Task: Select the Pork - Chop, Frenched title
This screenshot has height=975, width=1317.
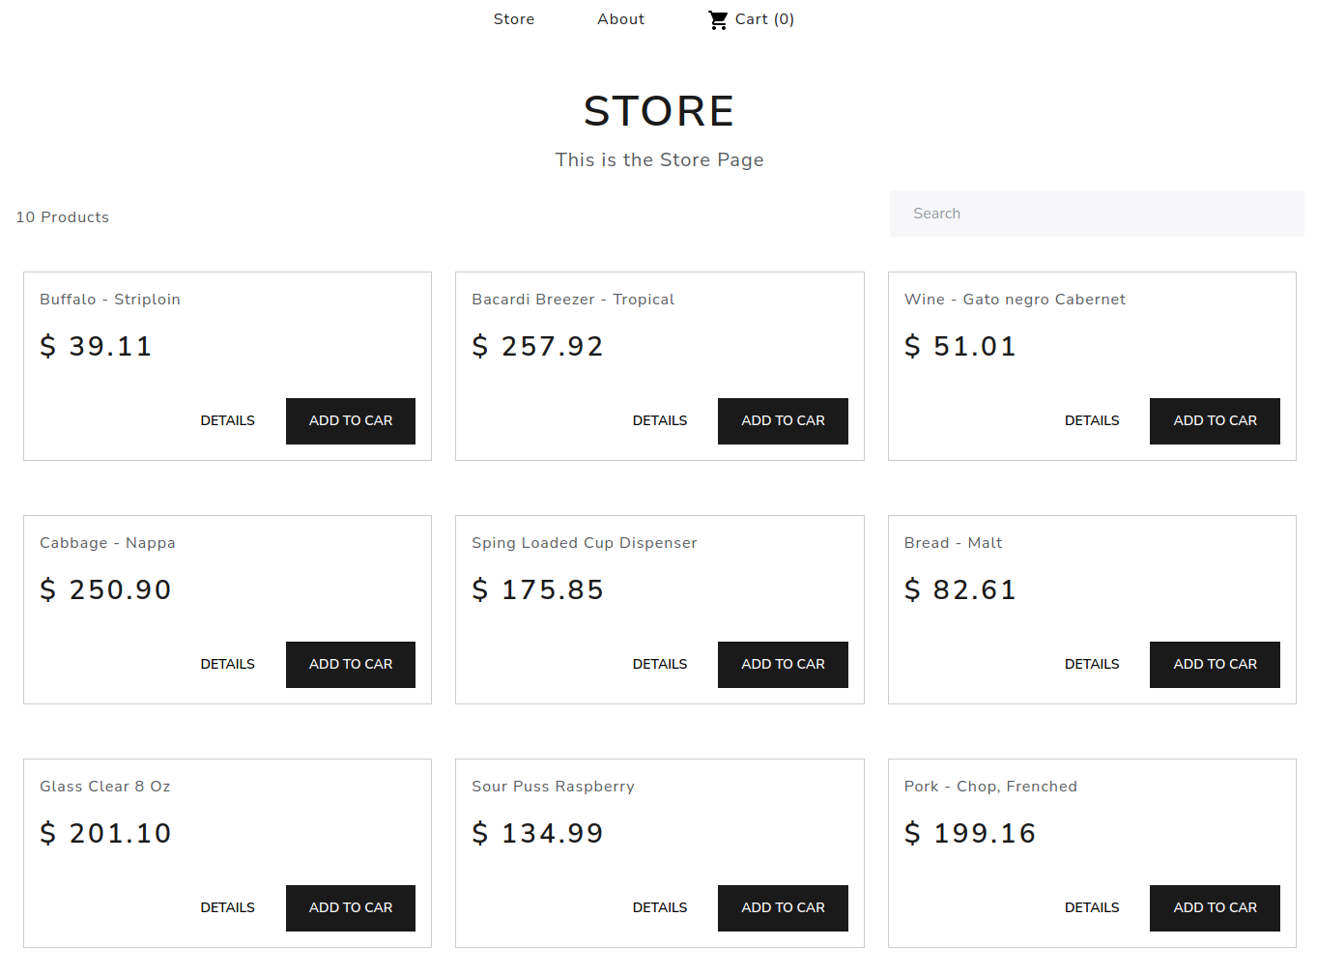Action: [x=990, y=787]
